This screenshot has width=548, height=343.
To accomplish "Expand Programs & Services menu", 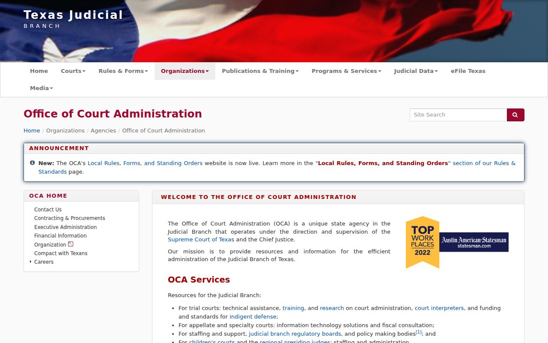I will point(346,71).
